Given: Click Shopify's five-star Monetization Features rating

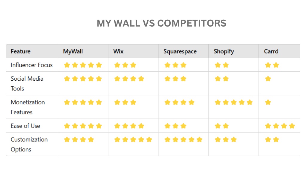Looking at the screenshot, I should [x=234, y=102].
